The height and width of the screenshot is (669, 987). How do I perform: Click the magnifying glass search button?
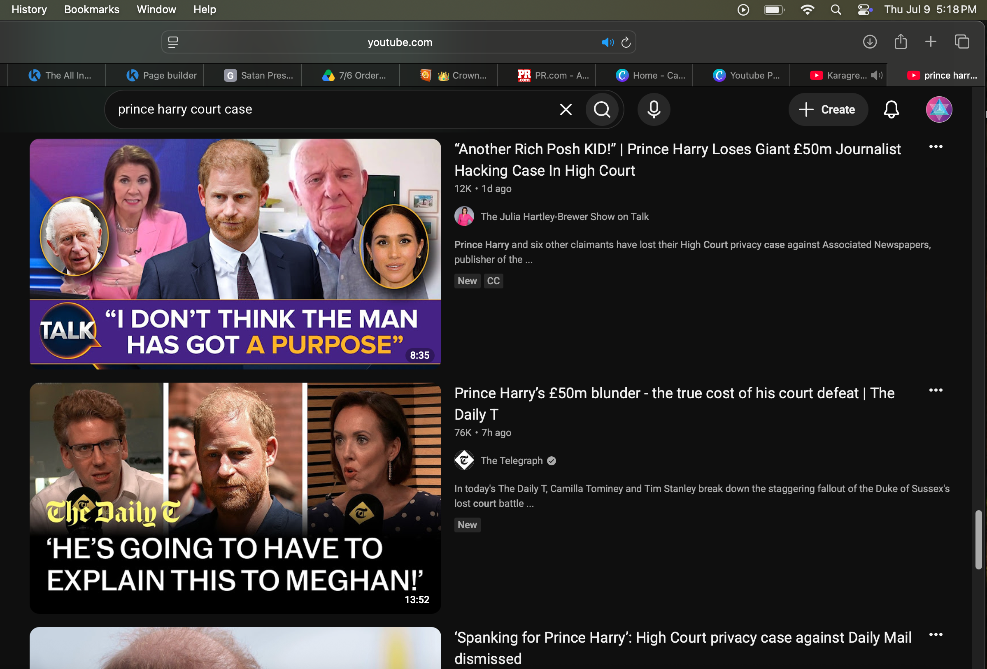[602, 109]
